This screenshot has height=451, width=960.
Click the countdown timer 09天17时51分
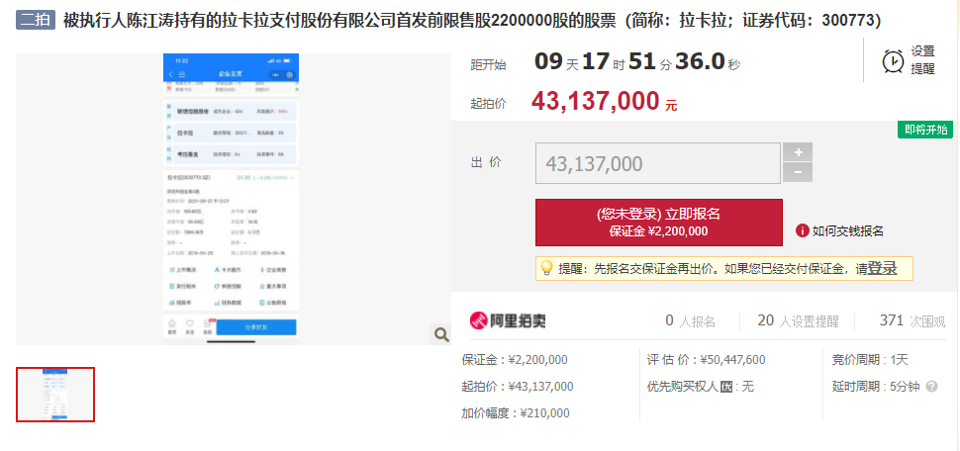point(637,61)
